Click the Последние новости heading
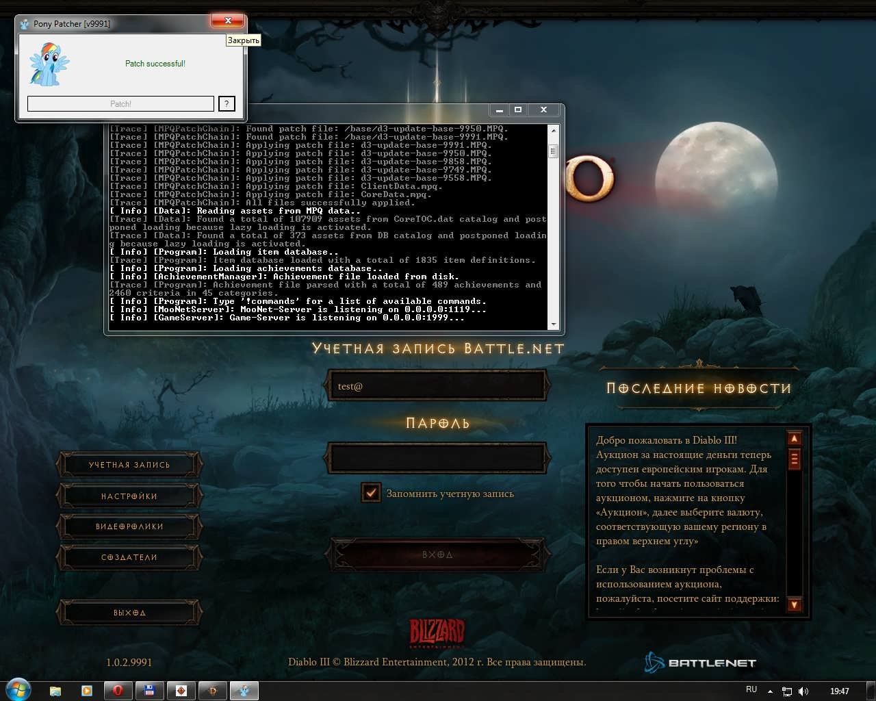876x701 pixels. pyautogui.click(x=699, y=388)
